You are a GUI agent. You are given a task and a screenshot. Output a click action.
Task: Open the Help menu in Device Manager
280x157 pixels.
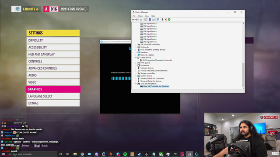coord(153,16)
